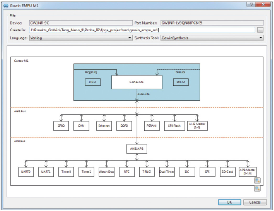Select the Ethernet block on AHB bus
The image size is (274, 211).
click(104, 126)
